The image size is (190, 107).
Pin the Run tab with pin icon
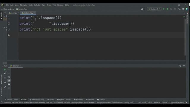coord(5,87)
